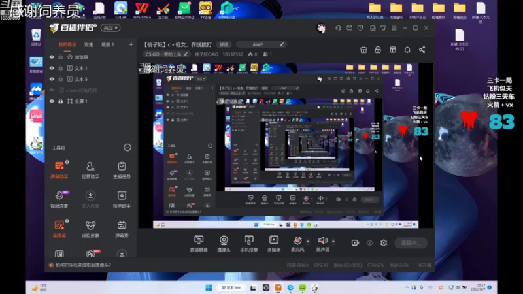The image size is (523, 294).
Task: Open the PK tool in the toolbox
Action: (91, 253)
